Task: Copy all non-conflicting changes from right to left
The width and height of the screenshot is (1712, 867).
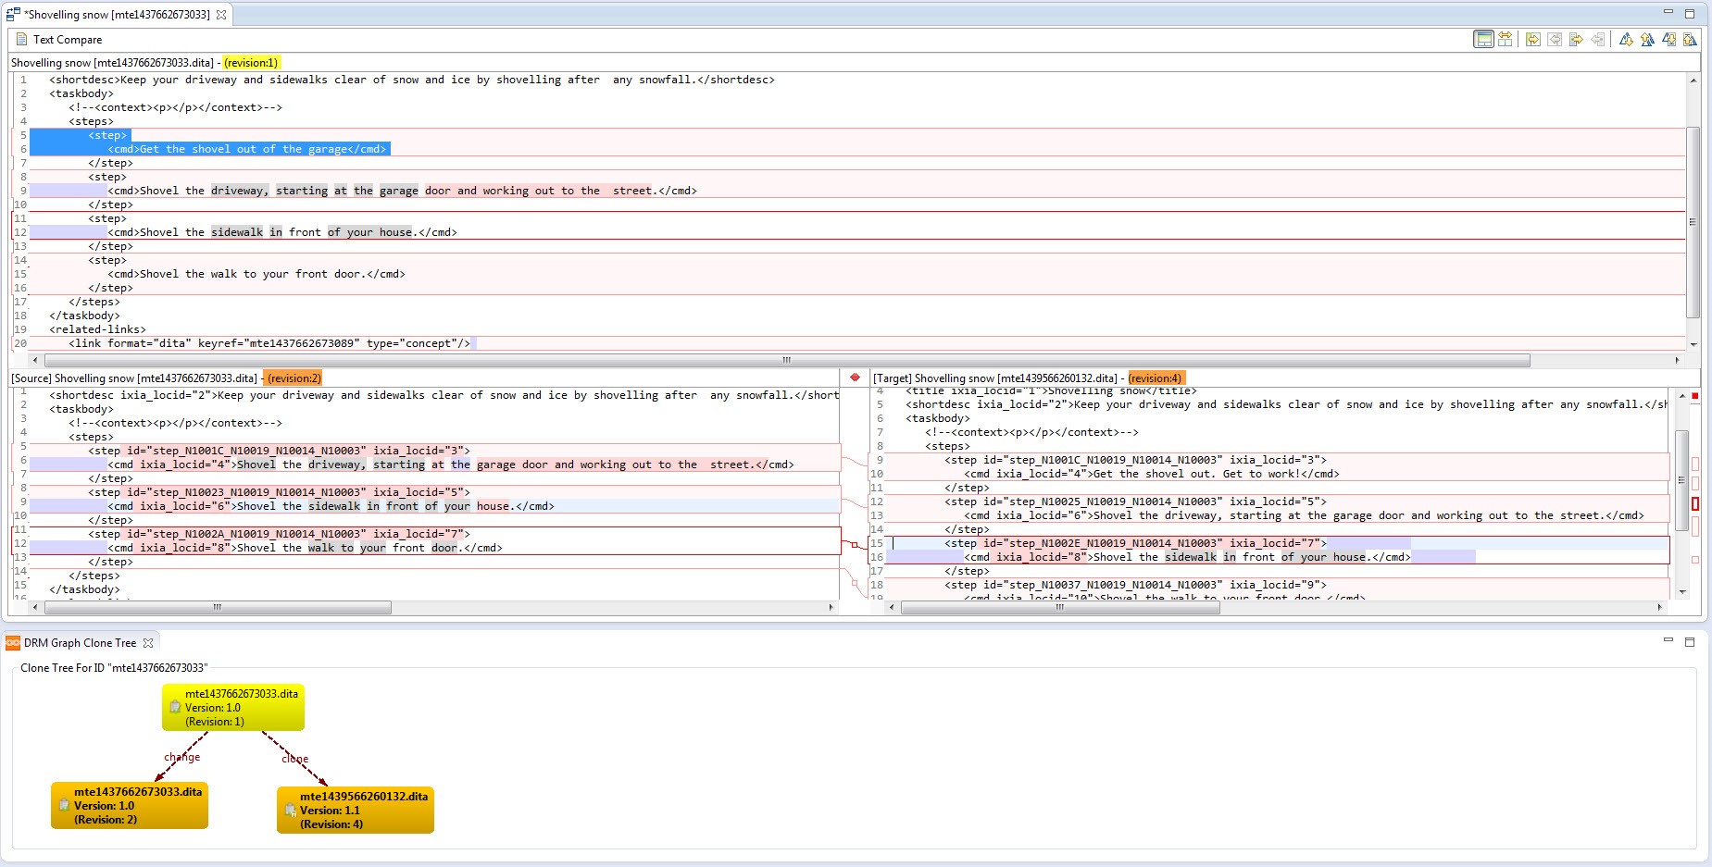Action: (x=1555, y=39)
